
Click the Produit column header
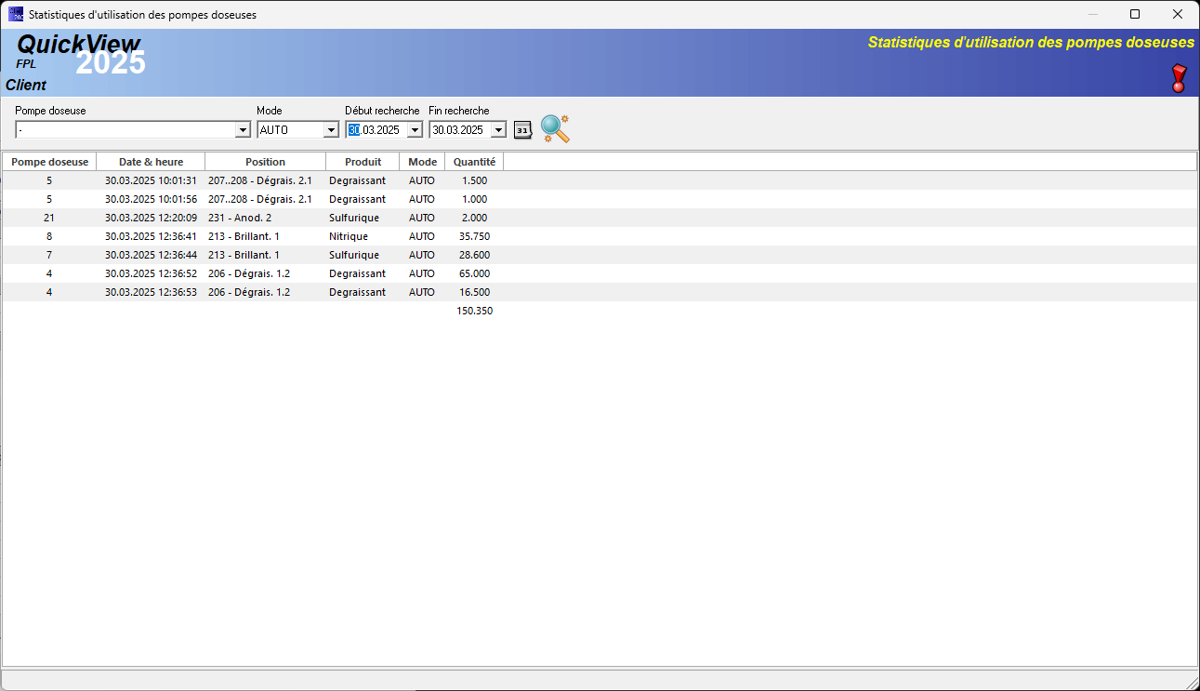point(363,162)
